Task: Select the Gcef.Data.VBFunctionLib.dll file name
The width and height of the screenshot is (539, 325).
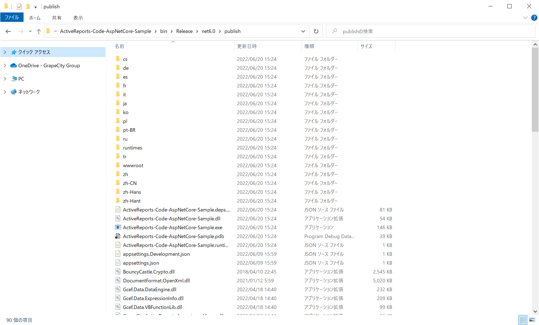Action: [152, 307]
